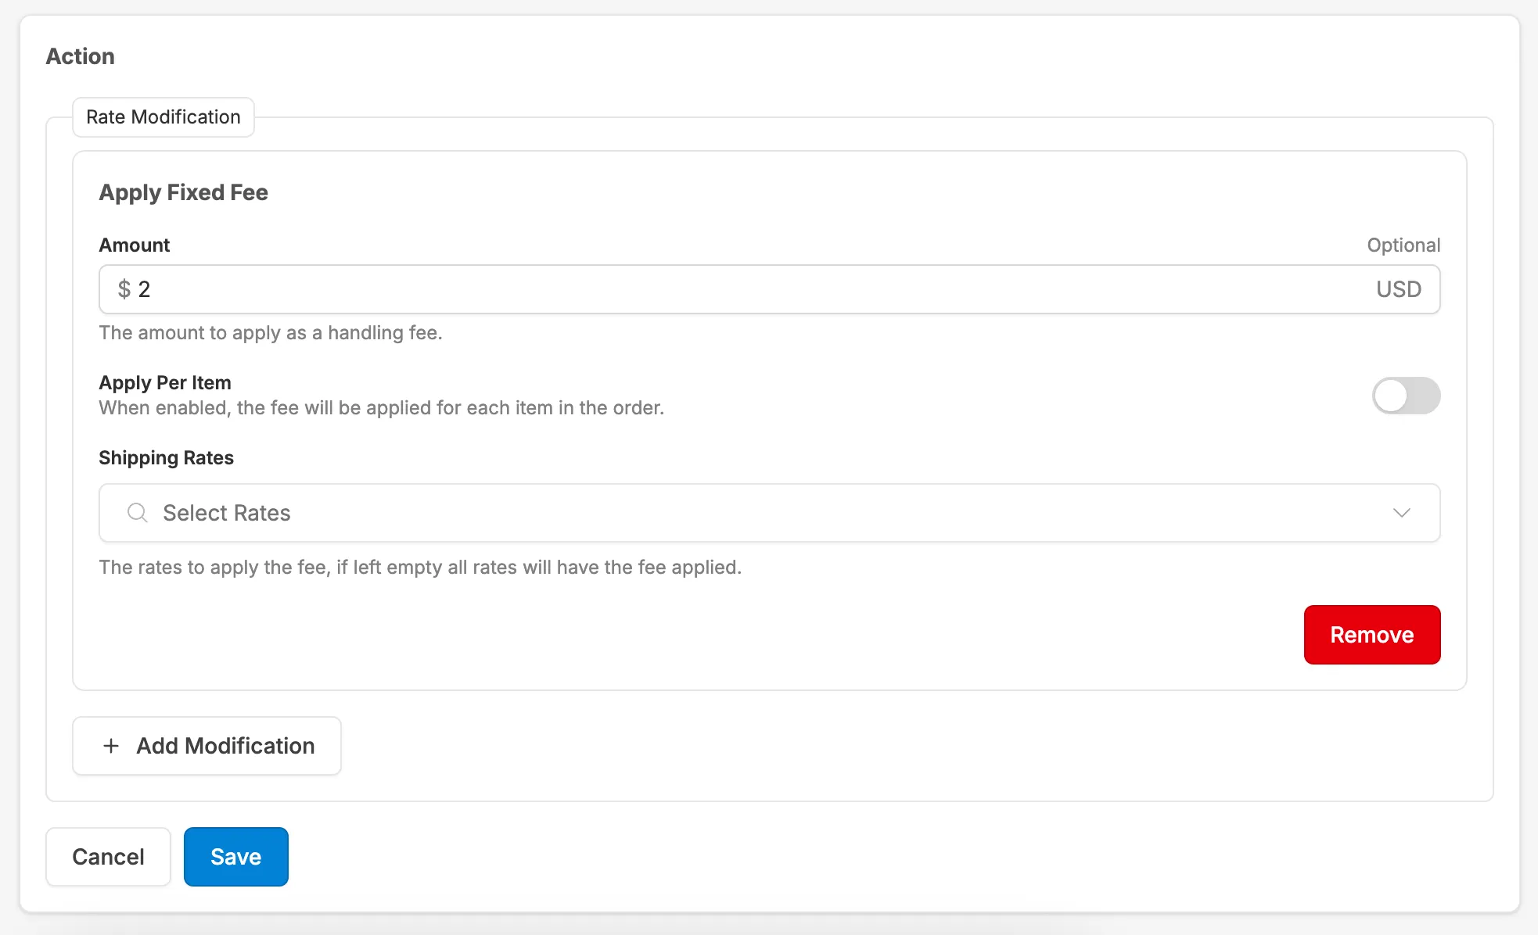Click the Amount field label

click(134, 245)
